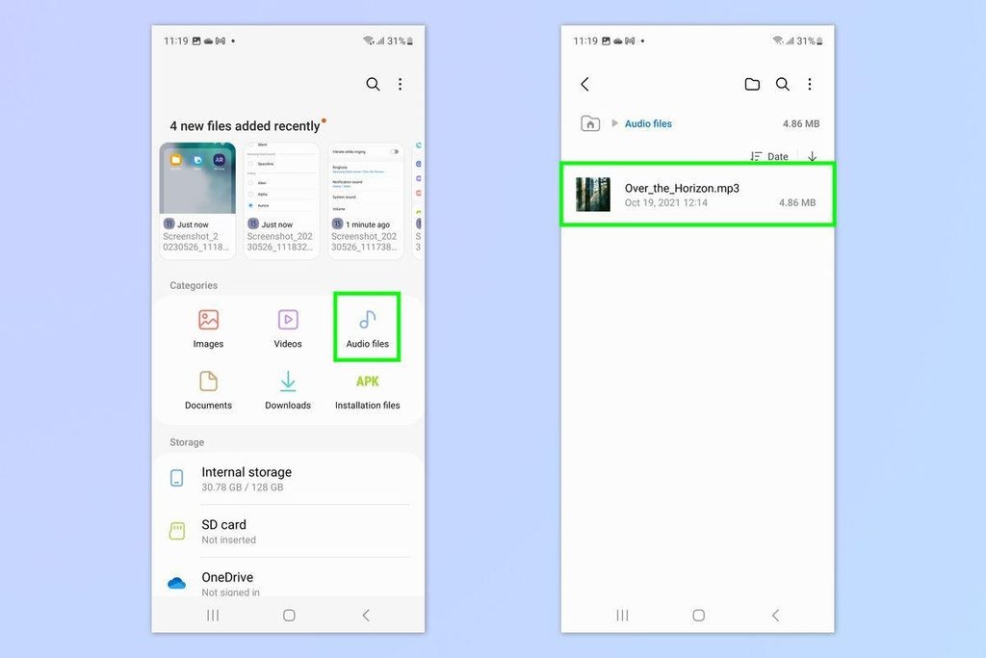Tap the navigation back button on the left phone
986x658 pixels.
pyautogui.click(x=366, y=616)
